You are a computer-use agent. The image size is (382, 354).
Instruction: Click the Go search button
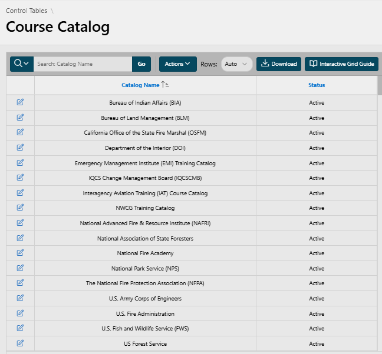[141, 64]
